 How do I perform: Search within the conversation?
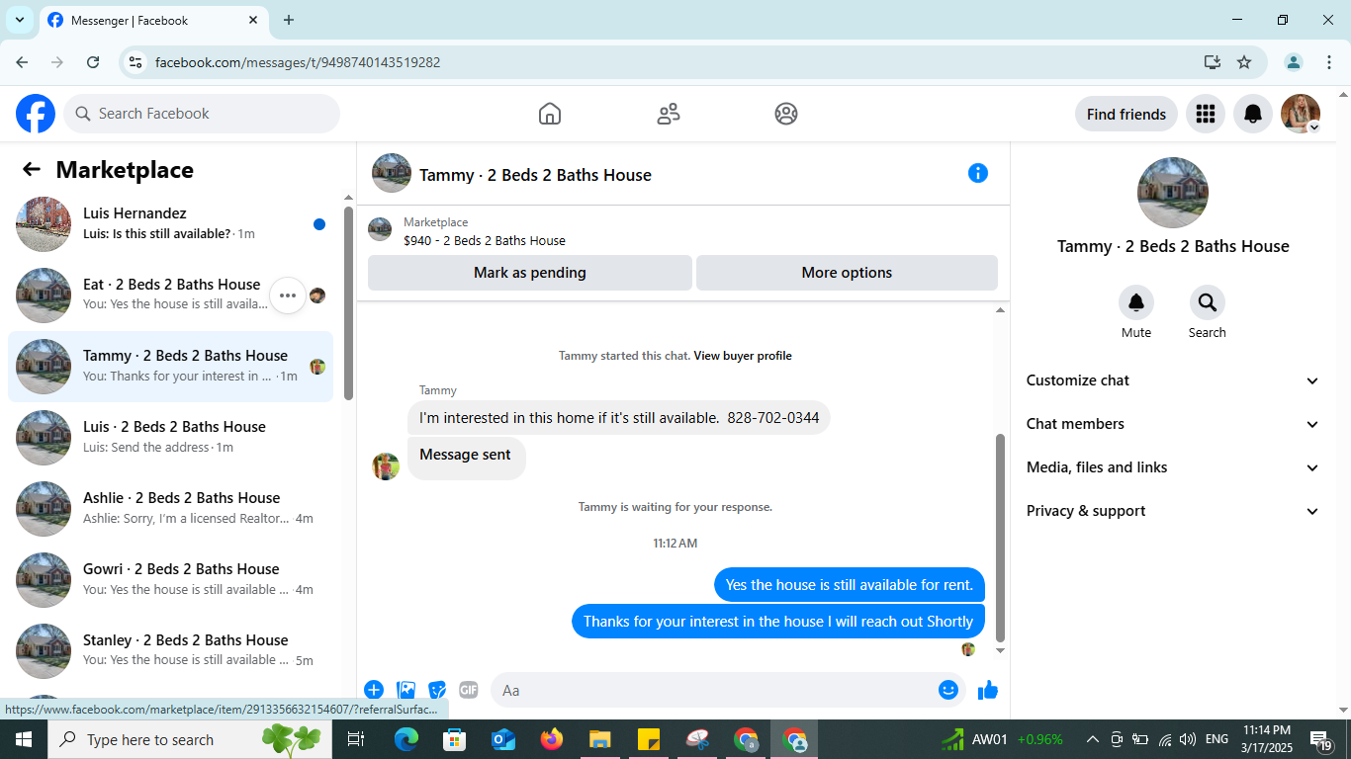click(x=1208, y=302)
